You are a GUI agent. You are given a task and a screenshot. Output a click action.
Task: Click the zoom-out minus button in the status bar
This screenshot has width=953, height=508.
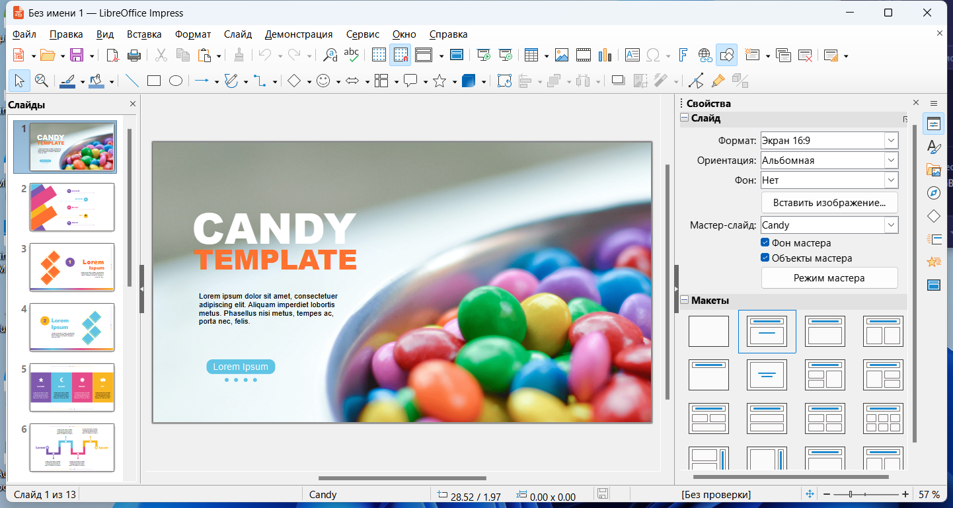click(827, 494)
